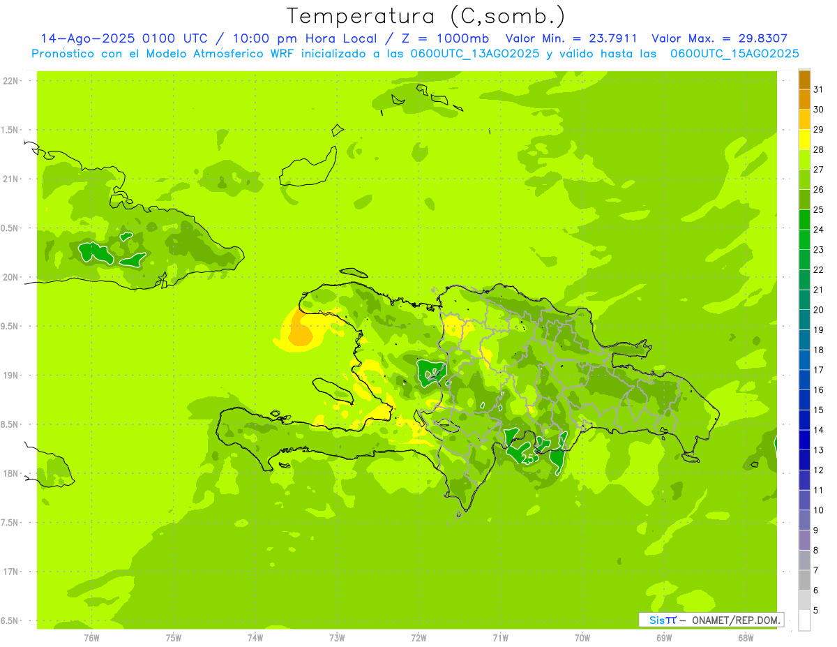Viewport: 837px width, 647px height.
Task: Click the "18N" latitude axis label
Action: coord(10,473)
